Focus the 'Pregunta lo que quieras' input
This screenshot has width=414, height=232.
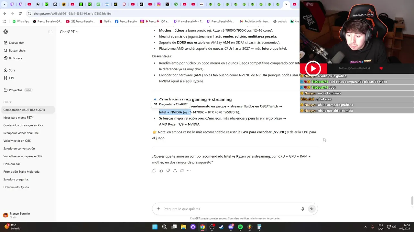coord(230,209)
